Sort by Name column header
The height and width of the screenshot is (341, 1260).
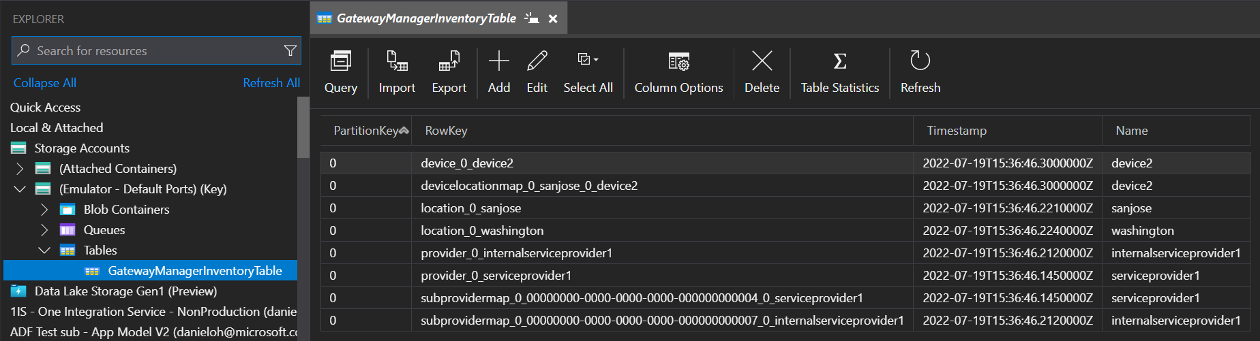(1176, 130)
